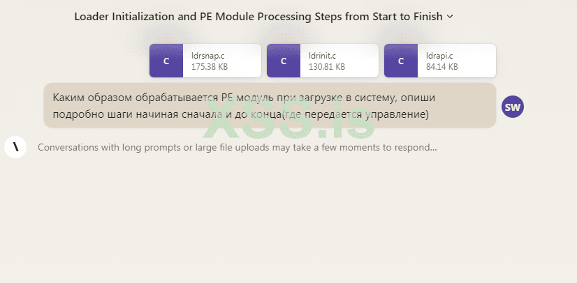The image size is (577, 283).
Task: Click blank area of ldrinit.c attachment card
Action: point(362,61)
